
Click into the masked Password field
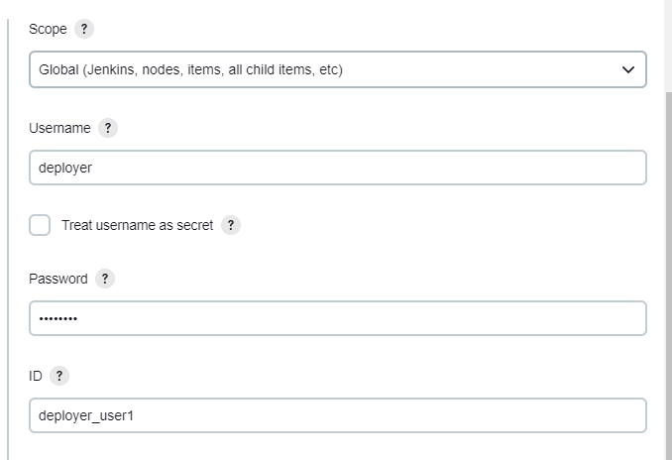pos(338,318)
